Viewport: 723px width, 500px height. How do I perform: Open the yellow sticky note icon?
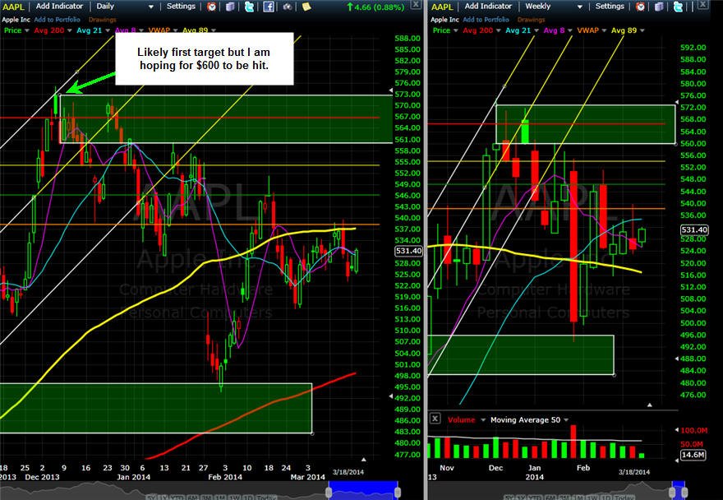point(306,7)
